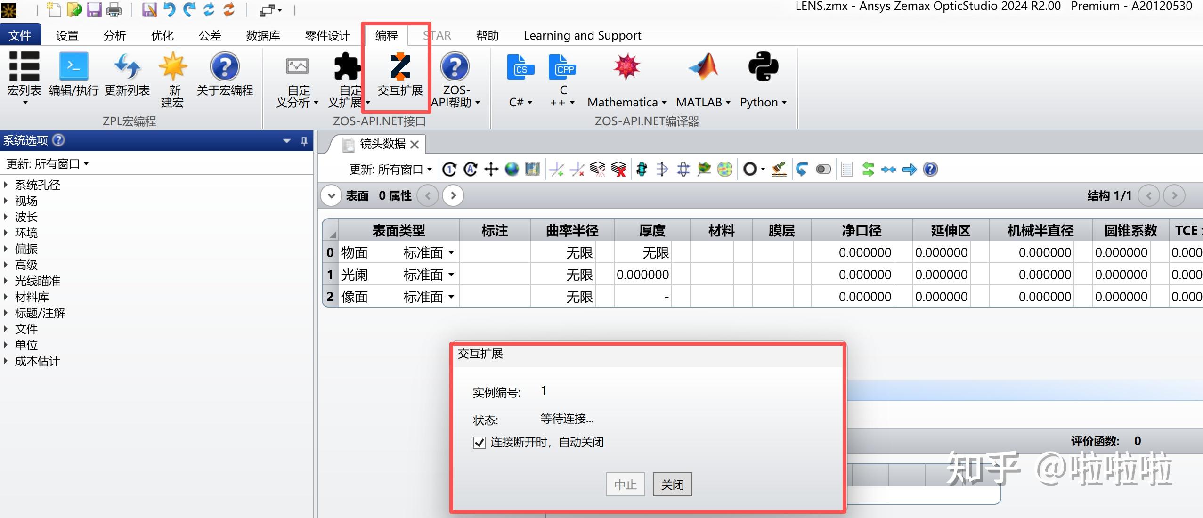
Task: Click the 中止 button in dialog
Action: coord(625,484)
